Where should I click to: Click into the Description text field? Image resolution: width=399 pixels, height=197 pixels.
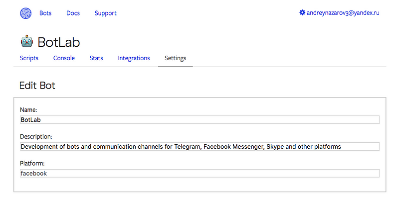click(x=200, y=146)
